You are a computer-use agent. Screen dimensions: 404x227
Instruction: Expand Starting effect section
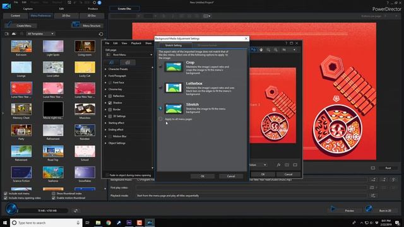click(x=105, y=123)
